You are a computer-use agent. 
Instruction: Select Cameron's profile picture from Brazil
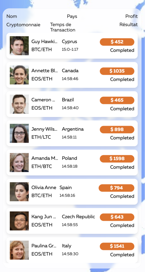click(19, 104)
